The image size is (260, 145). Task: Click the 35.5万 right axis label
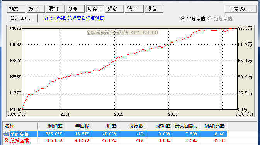pyautogui.click(x=245, y=93)
